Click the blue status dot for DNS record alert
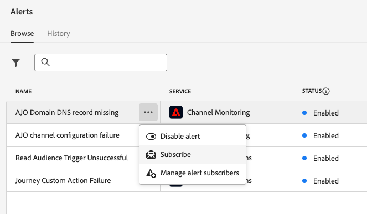 click(x=304, y=113)
